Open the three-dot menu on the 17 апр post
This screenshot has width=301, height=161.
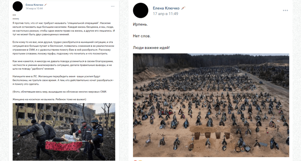pos(285,10)
